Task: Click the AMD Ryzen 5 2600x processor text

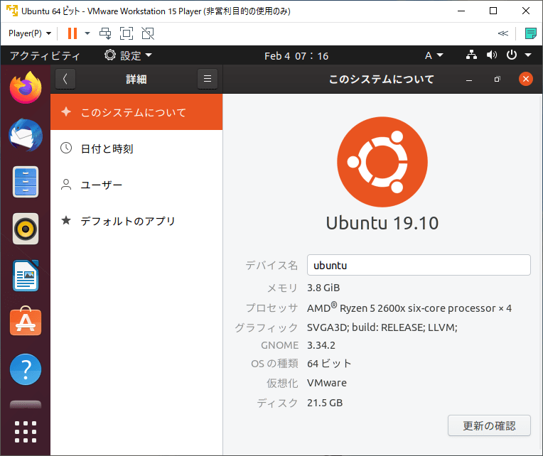Action: pyautogui.click(x=409, y=308)
